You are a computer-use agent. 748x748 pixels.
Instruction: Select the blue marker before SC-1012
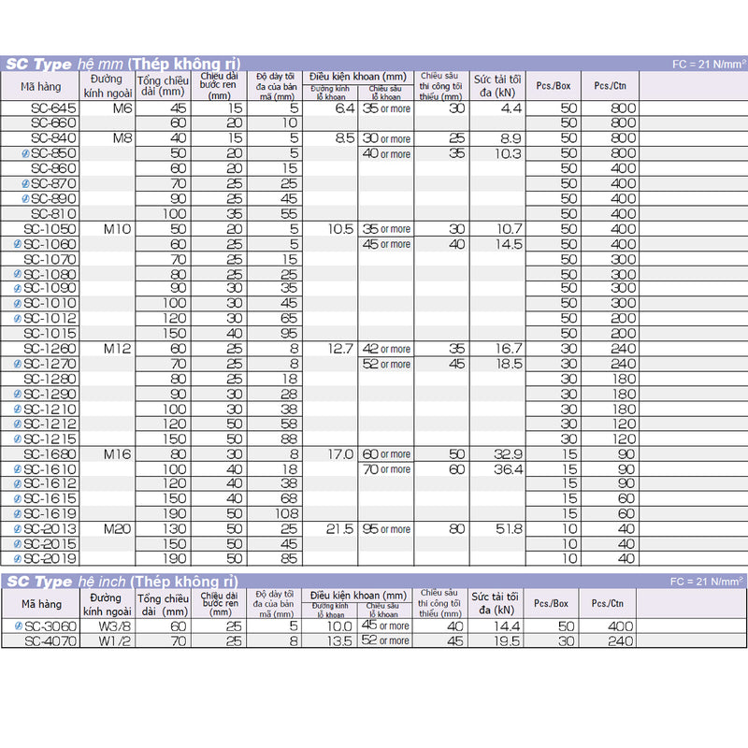coord(18,319)
